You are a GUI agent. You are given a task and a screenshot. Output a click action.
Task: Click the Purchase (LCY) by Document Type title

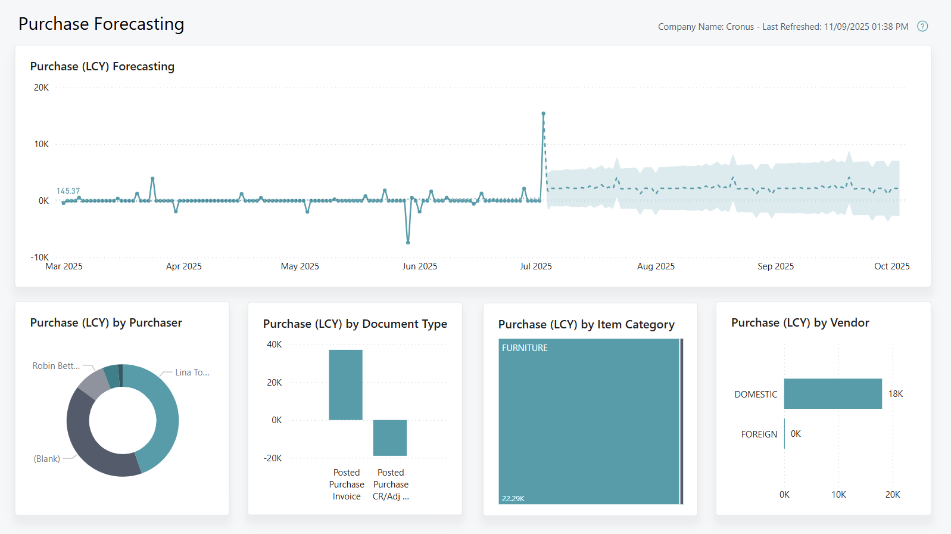355,324
